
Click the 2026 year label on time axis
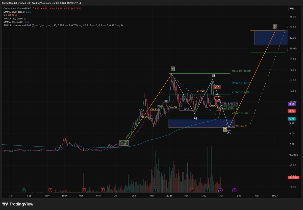pos(170,195)
